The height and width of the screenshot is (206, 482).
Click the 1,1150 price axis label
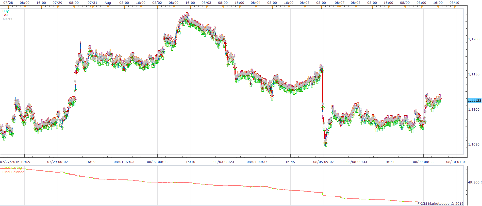[474, 74]
